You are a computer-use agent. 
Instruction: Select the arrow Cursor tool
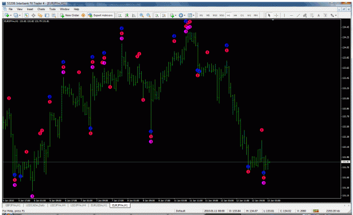tap(269, 15)
